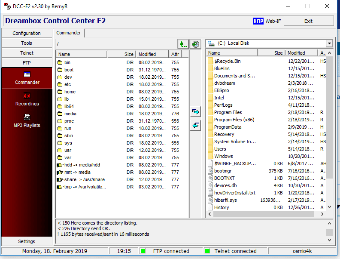Image resolution: width=340 pixels, height=259 pixels.
Task: Select the 'lib64' directory row
Action: (122, 106)
